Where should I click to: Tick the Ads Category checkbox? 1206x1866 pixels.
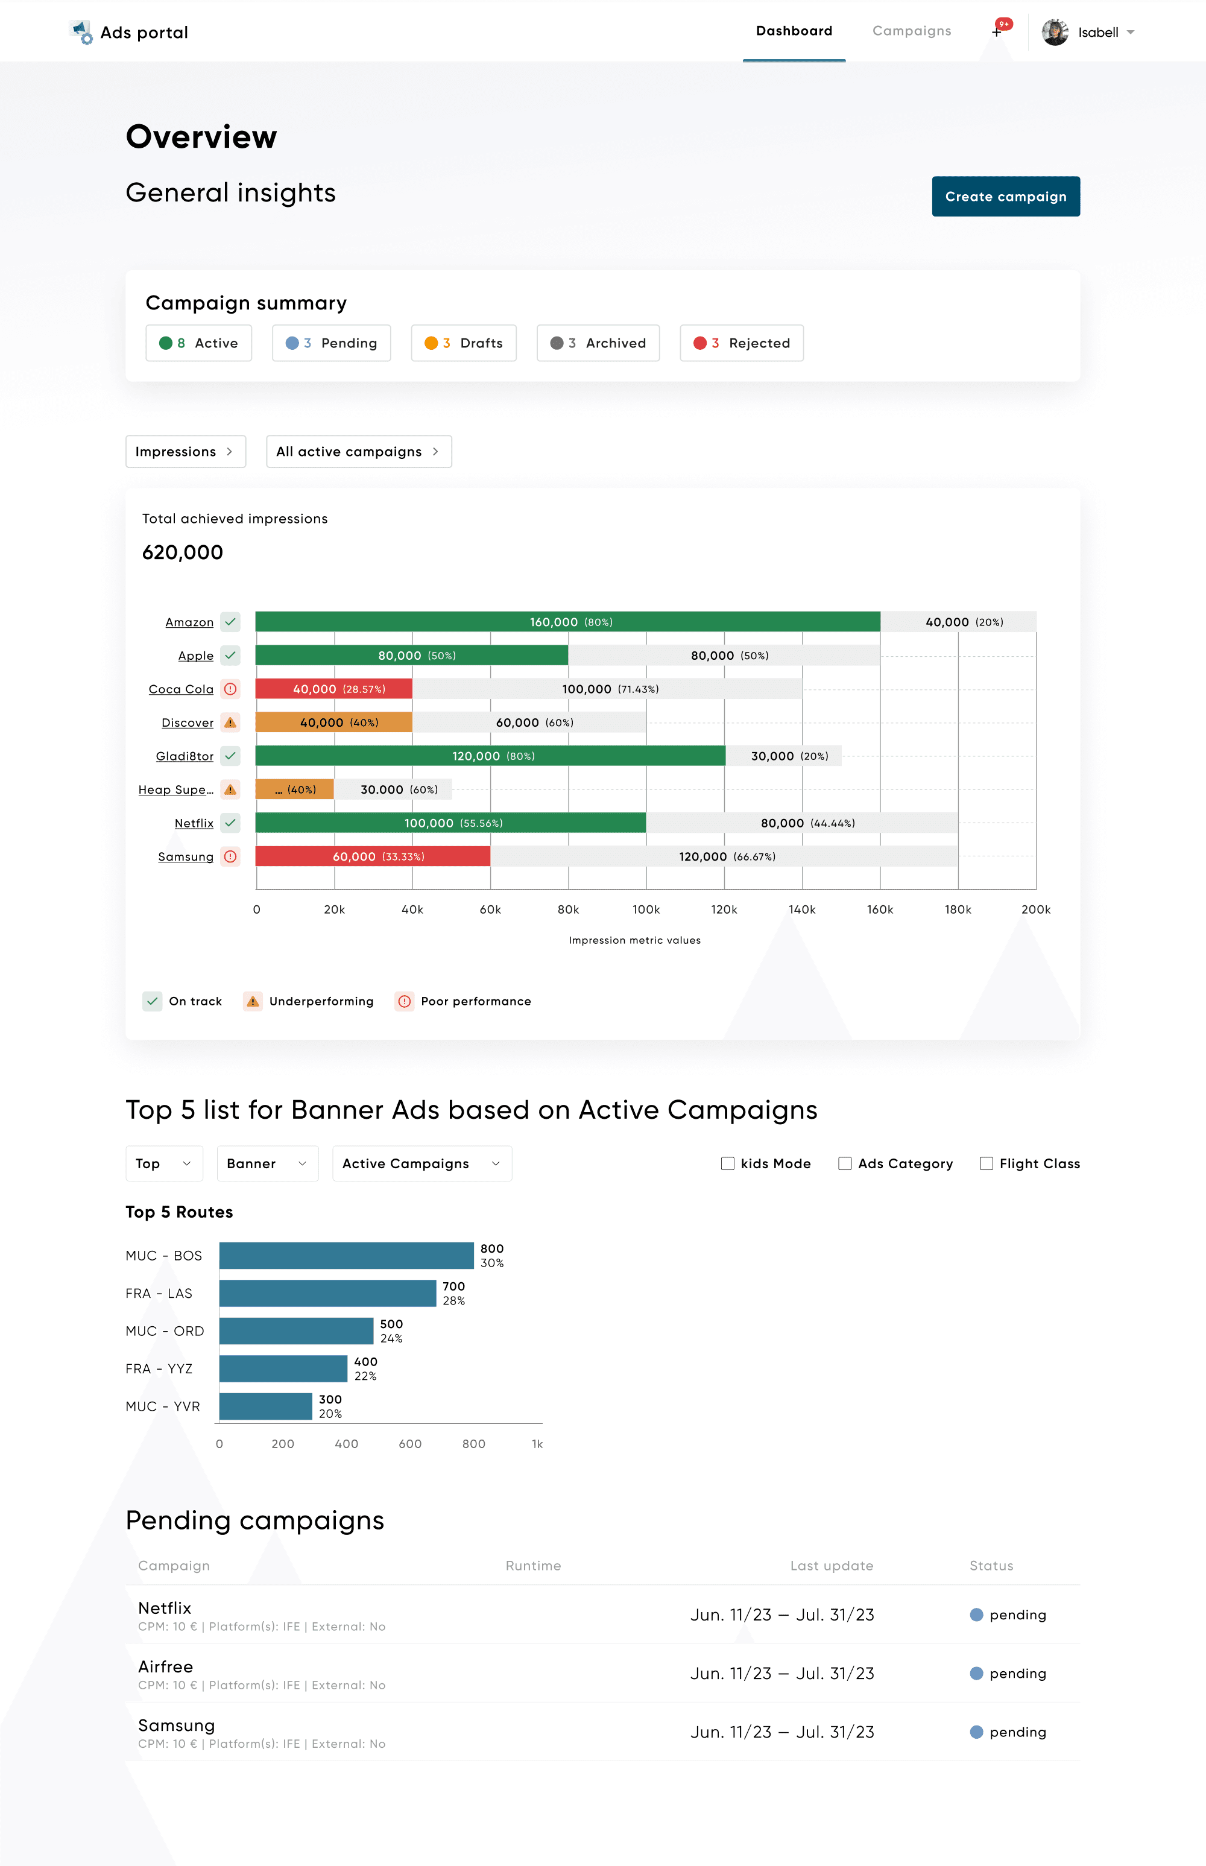[x=845, y=1163]
